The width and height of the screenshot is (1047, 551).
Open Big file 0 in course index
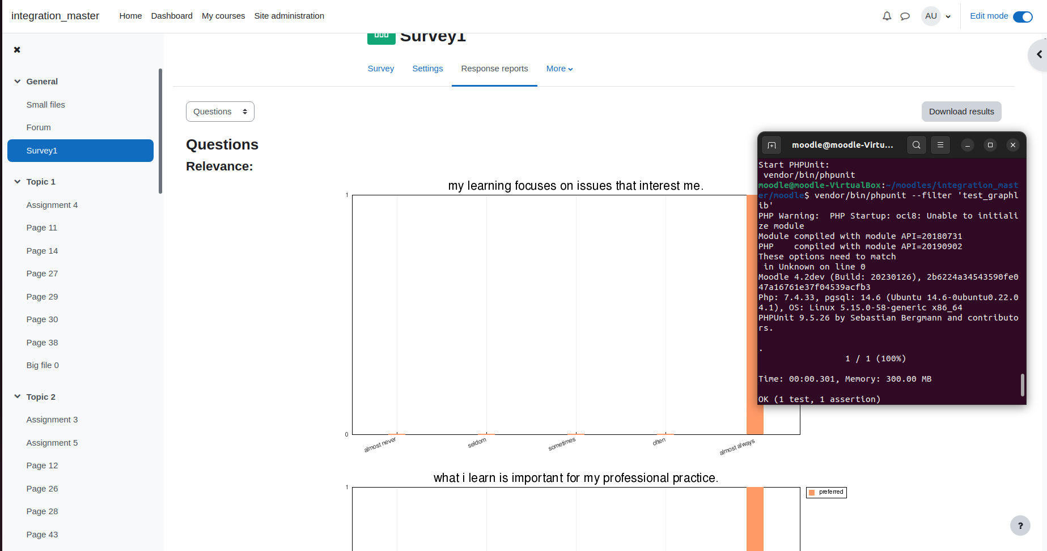coord(43,365)
